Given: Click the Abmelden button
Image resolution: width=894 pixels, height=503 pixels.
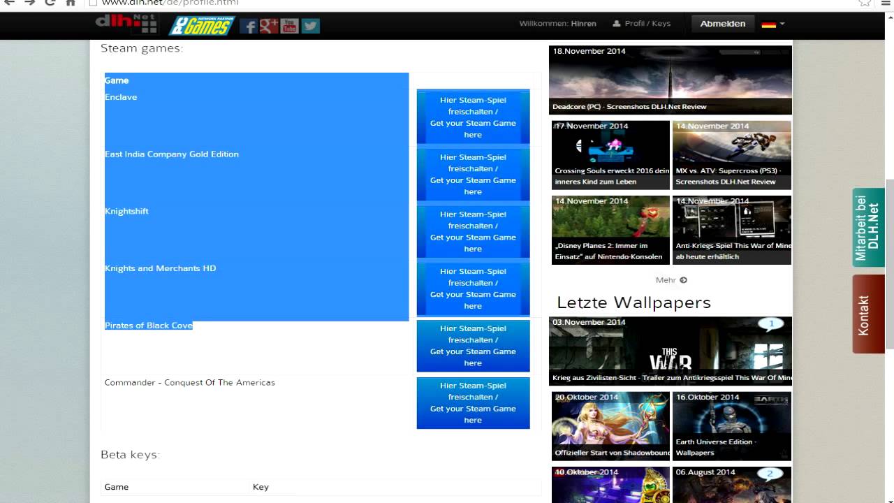Looking at the screenshot, I should point(723,24).
